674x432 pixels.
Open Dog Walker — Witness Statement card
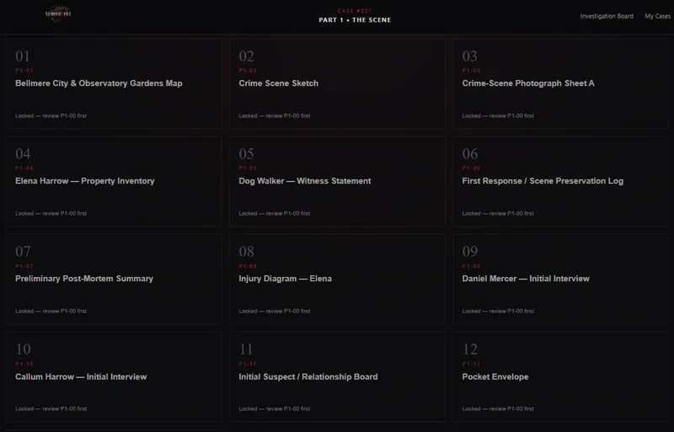pos(338,182)
